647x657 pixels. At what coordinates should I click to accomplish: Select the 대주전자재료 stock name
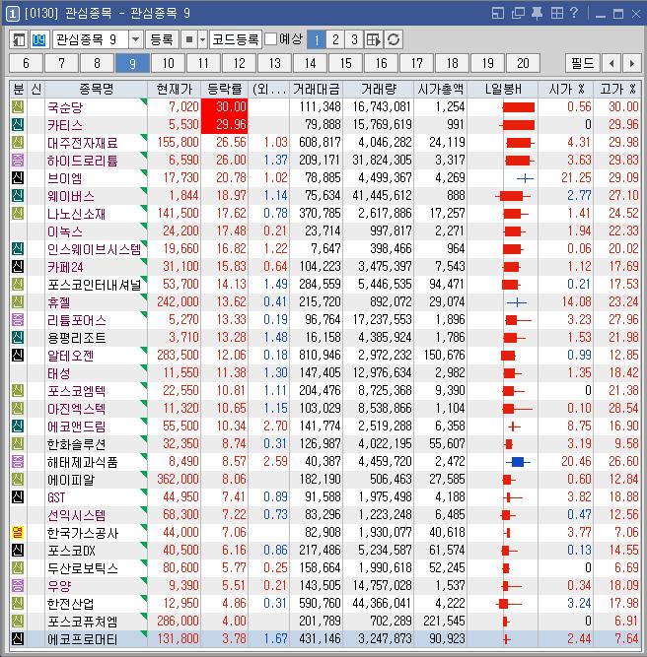pyautogui.click(x=82, y=143)
